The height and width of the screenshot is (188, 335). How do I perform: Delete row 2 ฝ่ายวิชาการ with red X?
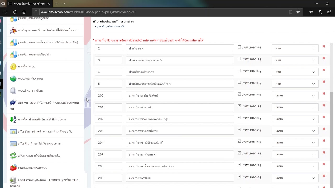pyautogui.click(x=324, y=46)
